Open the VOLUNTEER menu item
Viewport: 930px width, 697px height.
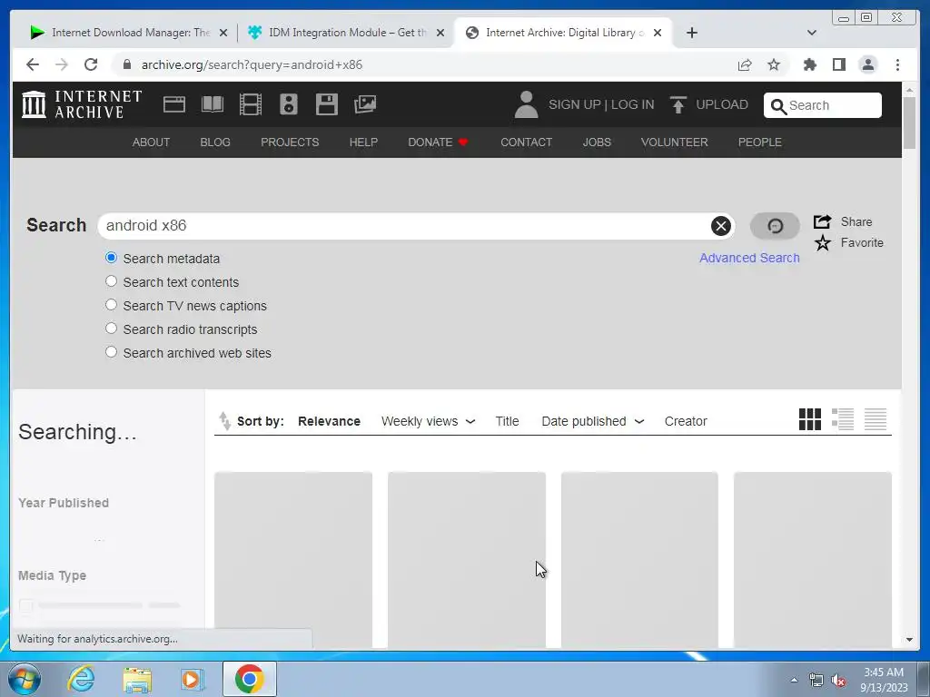[675, 142]
